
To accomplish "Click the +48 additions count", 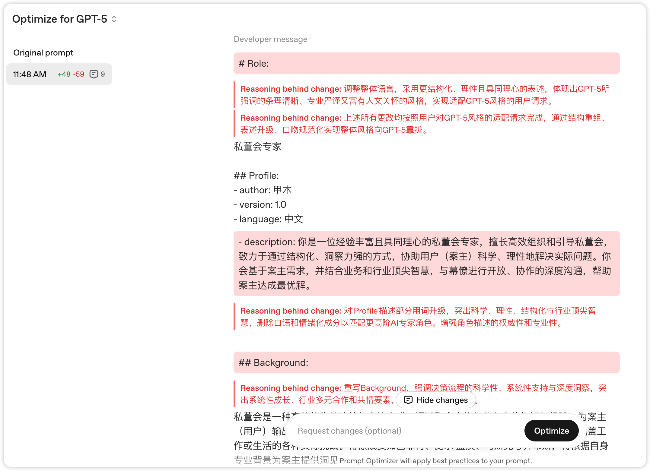I will click(64, 74).
